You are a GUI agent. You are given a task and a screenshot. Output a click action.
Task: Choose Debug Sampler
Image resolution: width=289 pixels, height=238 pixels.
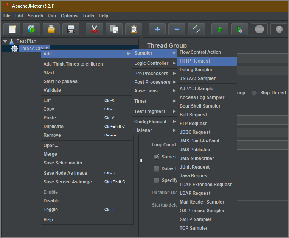pos(207,70)
